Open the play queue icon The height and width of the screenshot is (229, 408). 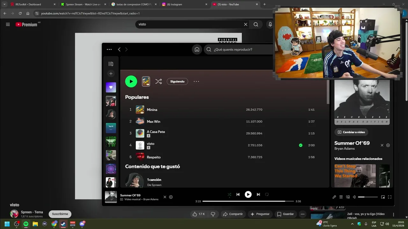click(x=341, y=197)
